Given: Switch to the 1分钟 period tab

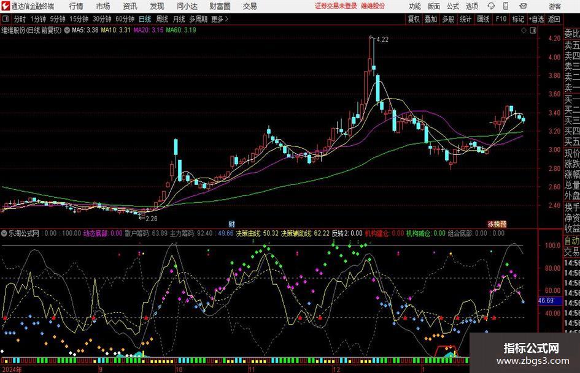Looking at the screenshot, I should (x=38, y=19).
